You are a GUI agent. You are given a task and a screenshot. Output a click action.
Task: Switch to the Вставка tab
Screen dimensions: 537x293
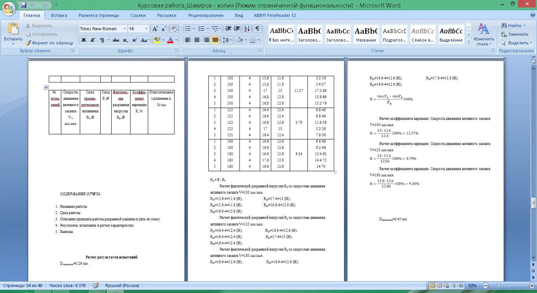click(59, 15)
